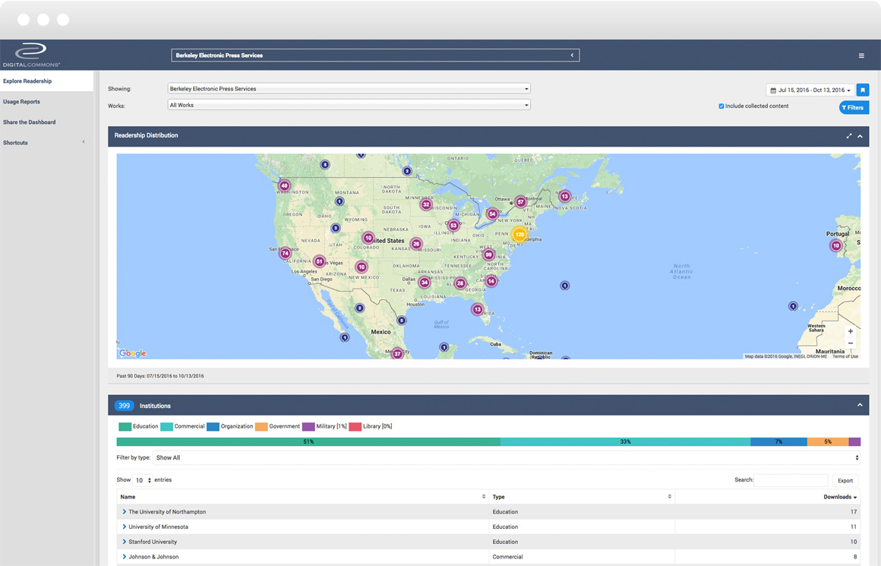Expand the Readership Distribution map fullscreen
Viewport: 881px width, 566px height.
pyautogui.click(x=849, y=136)
